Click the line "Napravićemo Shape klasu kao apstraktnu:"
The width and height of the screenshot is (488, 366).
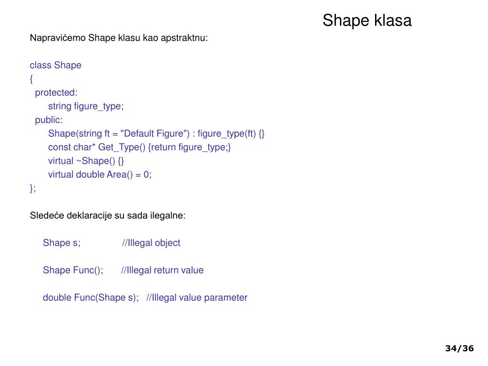119,38
